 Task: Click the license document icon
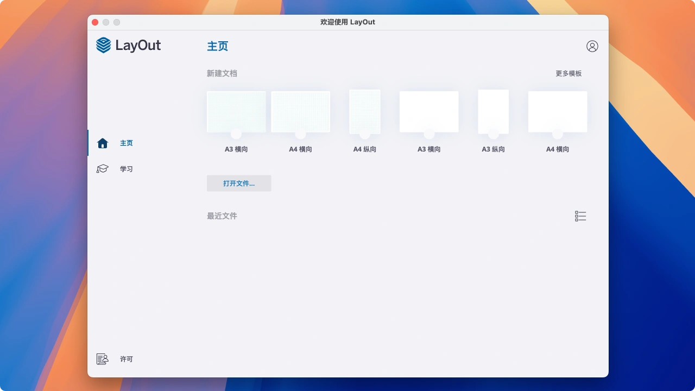(x=103, y=359)
